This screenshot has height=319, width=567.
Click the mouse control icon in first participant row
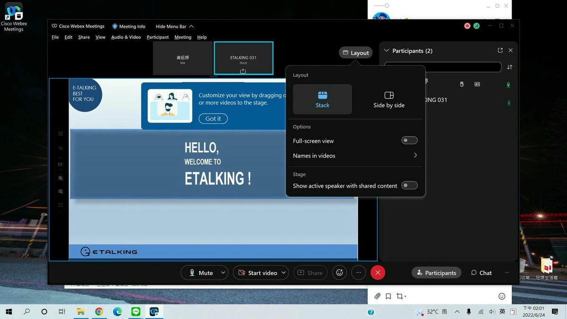[462, 84]
